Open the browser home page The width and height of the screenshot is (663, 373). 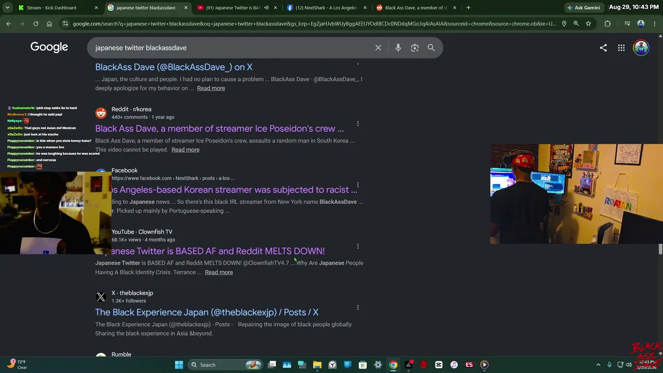click(x=49, y=23)
